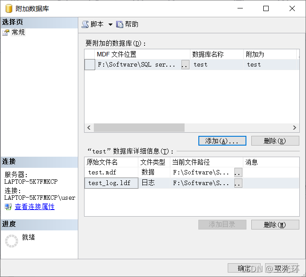Image resolution: width=306 pixels, height=277 pixels.
Task: Click the 添加(A)... button
Action: tap(222, 141)
